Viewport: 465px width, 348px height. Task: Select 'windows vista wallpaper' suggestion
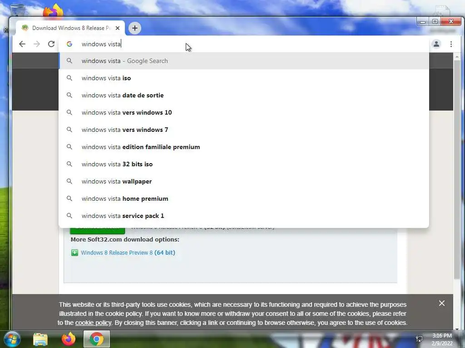[x=244, y=181]
